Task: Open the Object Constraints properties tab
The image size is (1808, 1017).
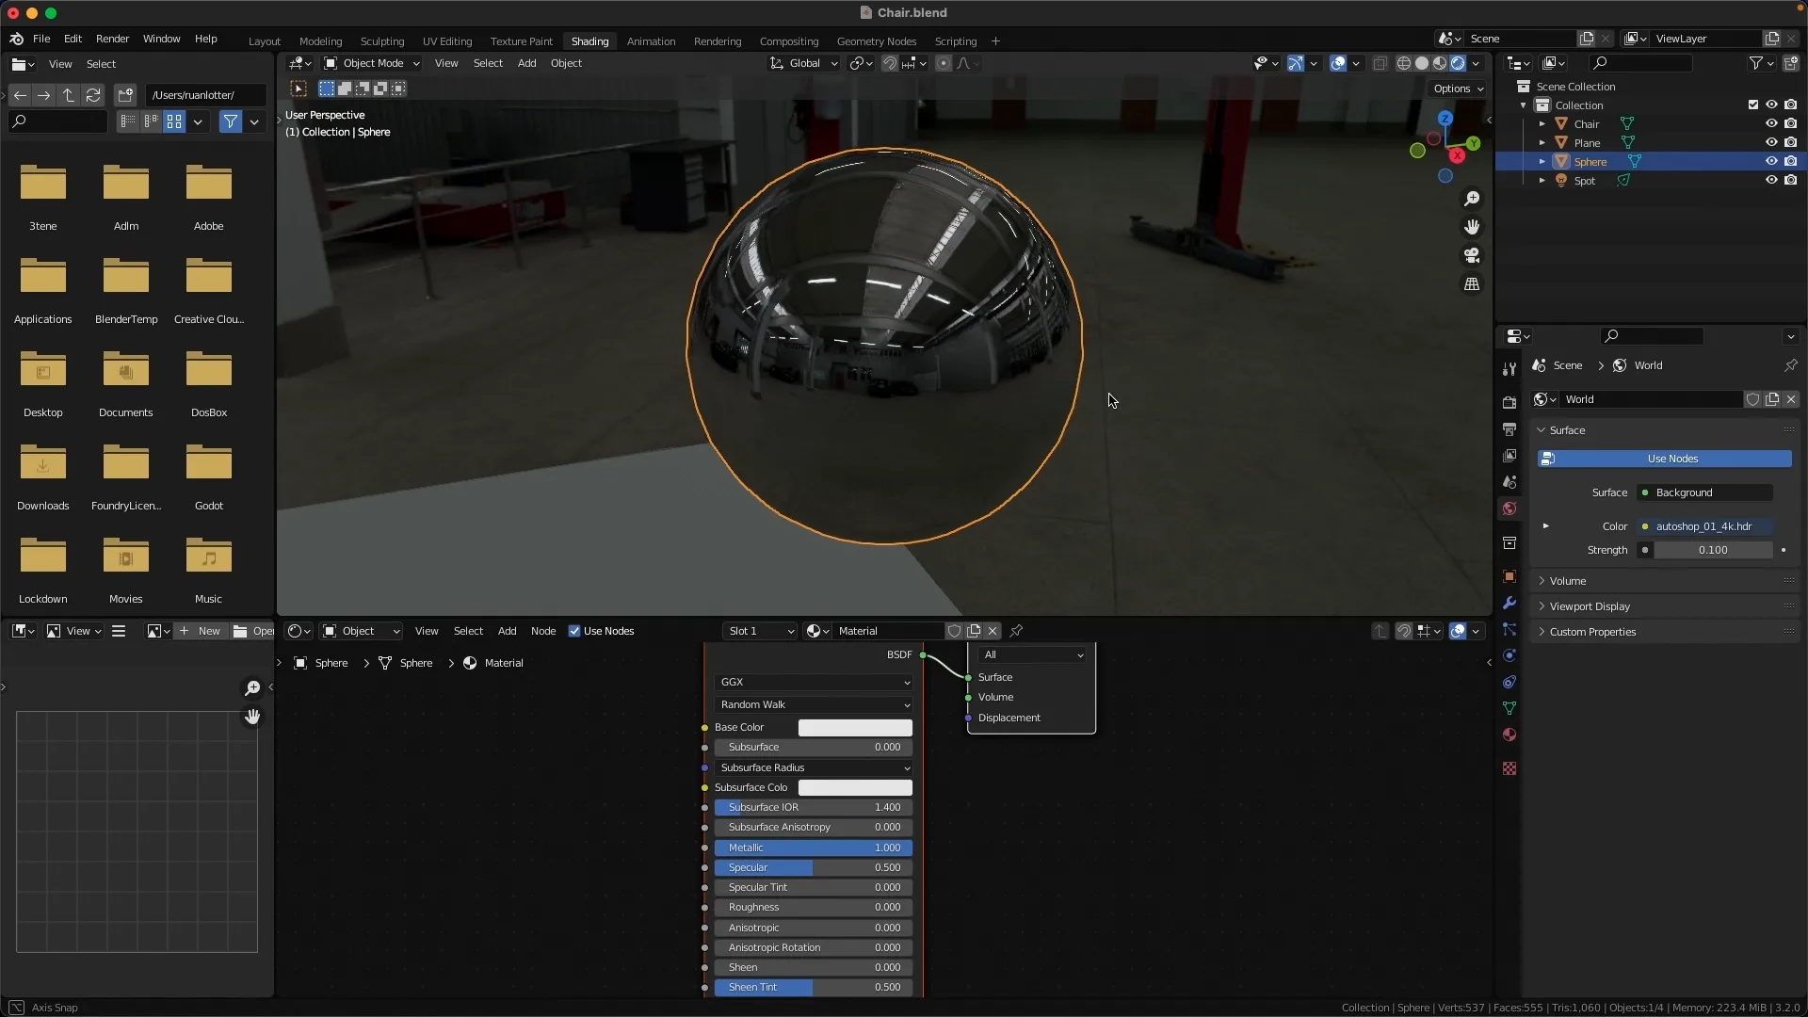Action: (1509, 682)
